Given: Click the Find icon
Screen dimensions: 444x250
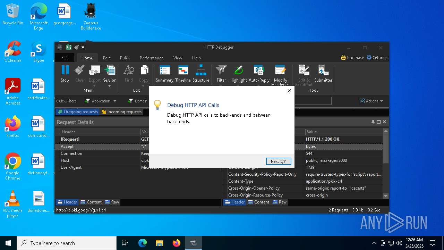Looking at the screenshot, I should pos(129,70).
